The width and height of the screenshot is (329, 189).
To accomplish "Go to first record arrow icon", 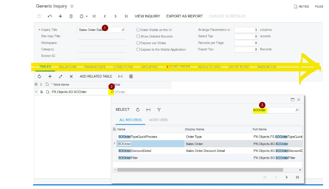I will (94, 16).
